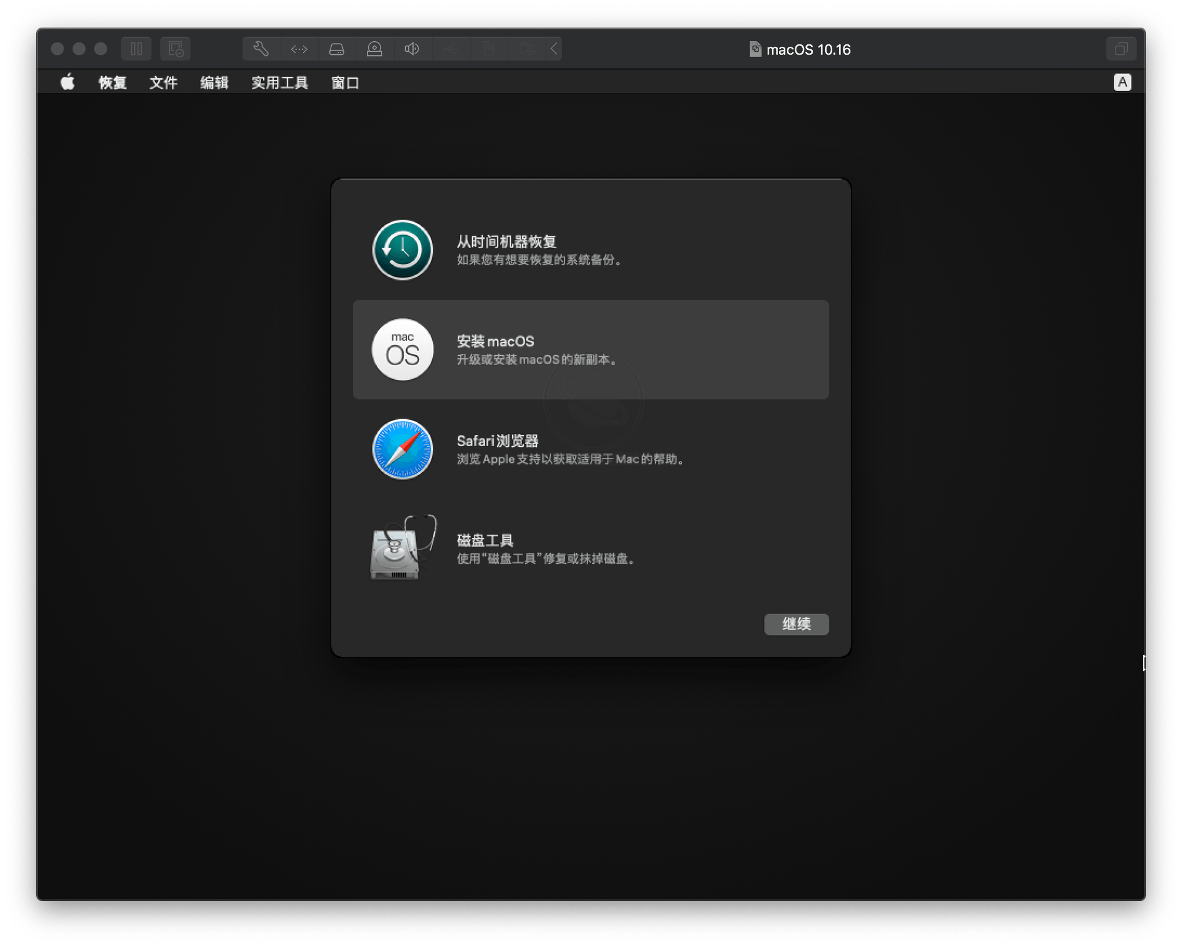Screen dimensions: 1182x946
Task: Collapse the device toolbar with left chevron
Action: pos(554,49)
